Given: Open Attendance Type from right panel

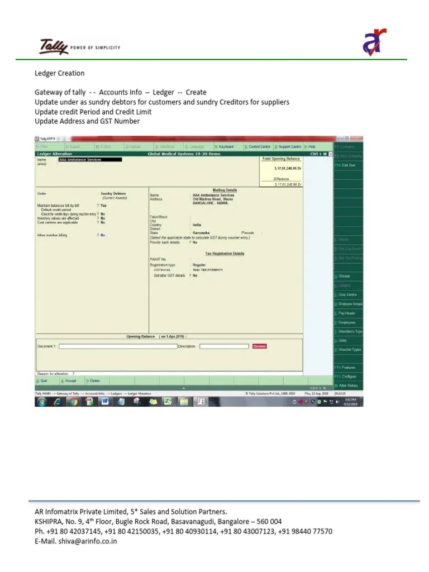Looking at the screenshot, I should click(349, 332).
